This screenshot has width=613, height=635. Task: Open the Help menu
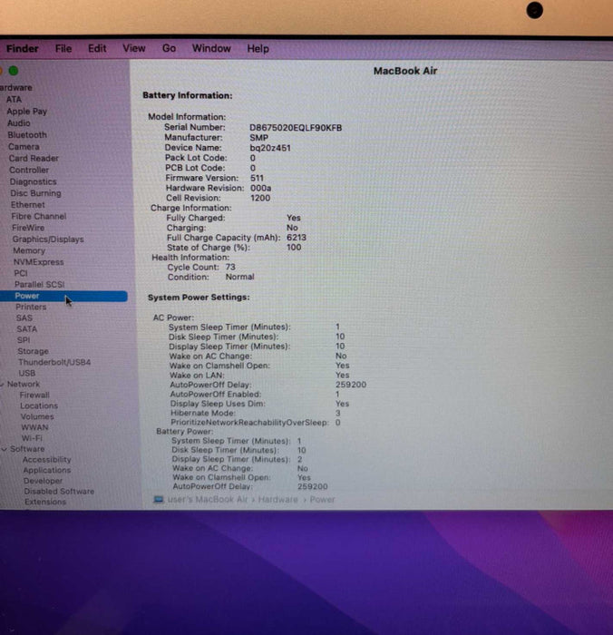click(x=258, y=49)
